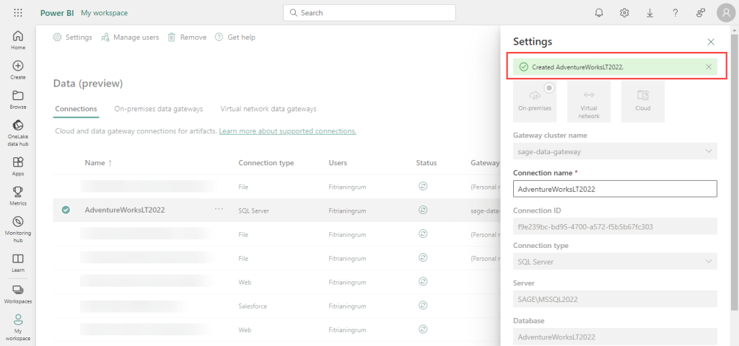Open Learn in the left sidebar
The image size is (739, 346).
pyautogui.click(x=18, y=263)
